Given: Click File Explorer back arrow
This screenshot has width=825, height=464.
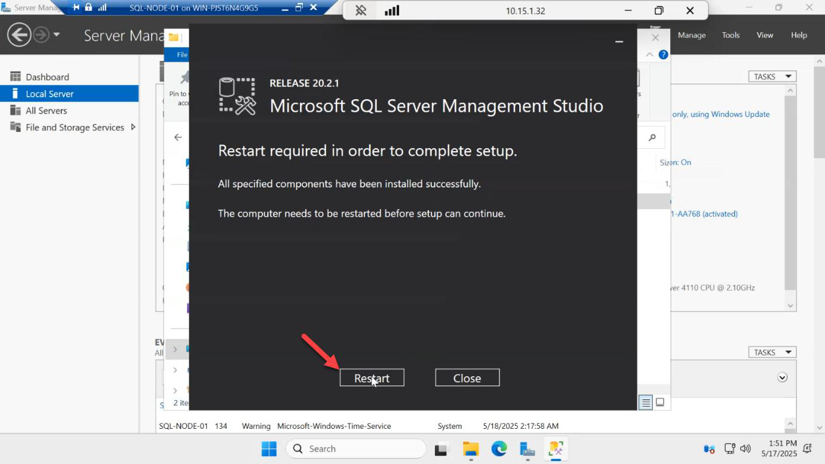Looking at the screenshot, I should click(x=178, y=137).
